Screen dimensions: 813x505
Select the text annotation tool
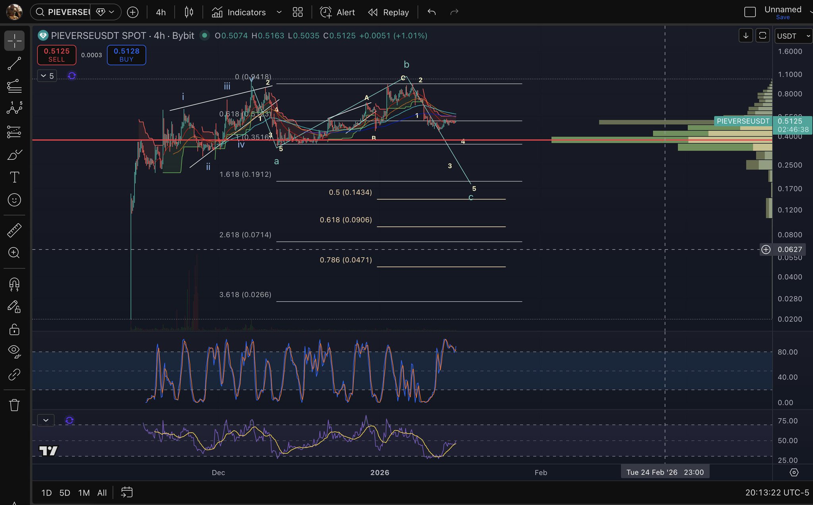pos(14,177)
